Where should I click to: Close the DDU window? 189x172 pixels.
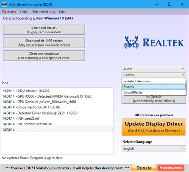pyautogui.click(x=182, y=4)
